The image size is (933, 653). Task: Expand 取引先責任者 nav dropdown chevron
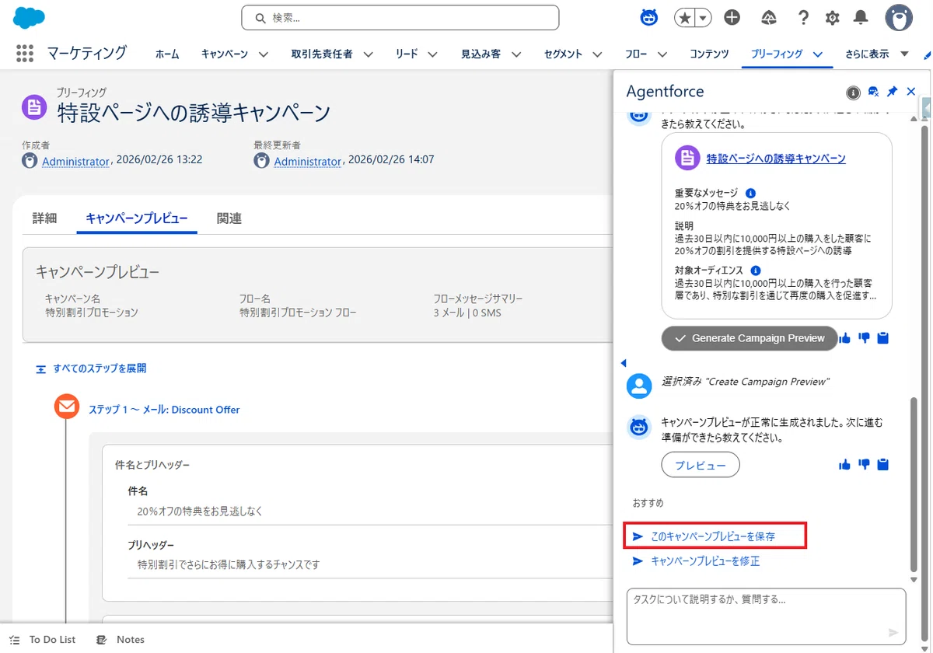(x=369, y=54)
